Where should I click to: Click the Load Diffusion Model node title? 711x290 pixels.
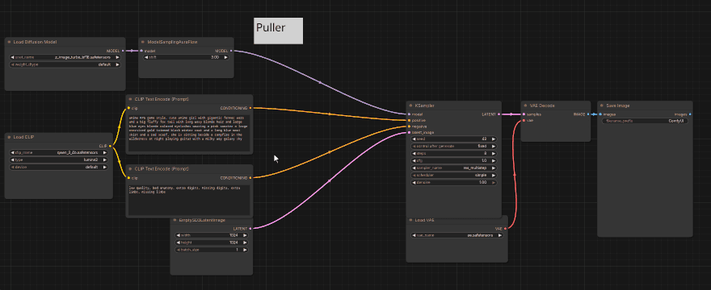coord(35,42)
